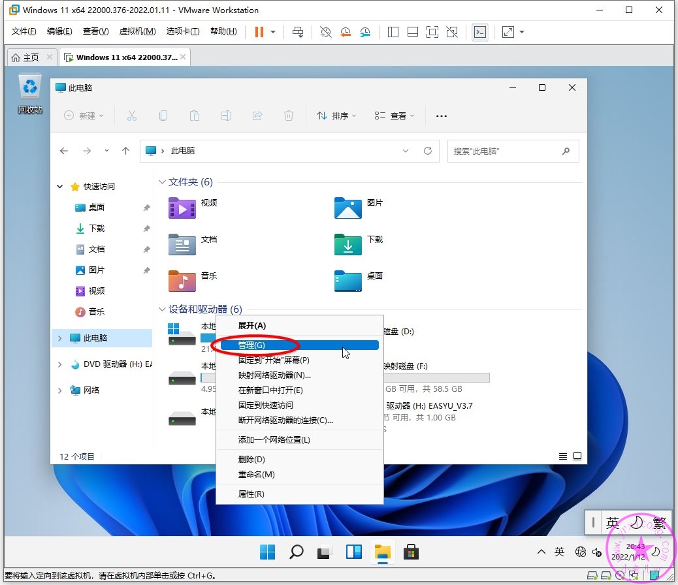The image size is (678, 585).
Task: Expand the DVD 驱动器 (H:) tree node
Action: tap(59, 364)
